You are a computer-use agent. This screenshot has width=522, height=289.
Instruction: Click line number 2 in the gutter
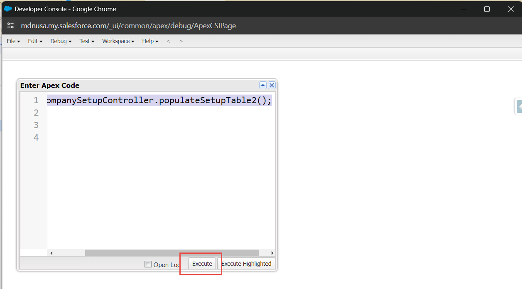click(36, 113)
